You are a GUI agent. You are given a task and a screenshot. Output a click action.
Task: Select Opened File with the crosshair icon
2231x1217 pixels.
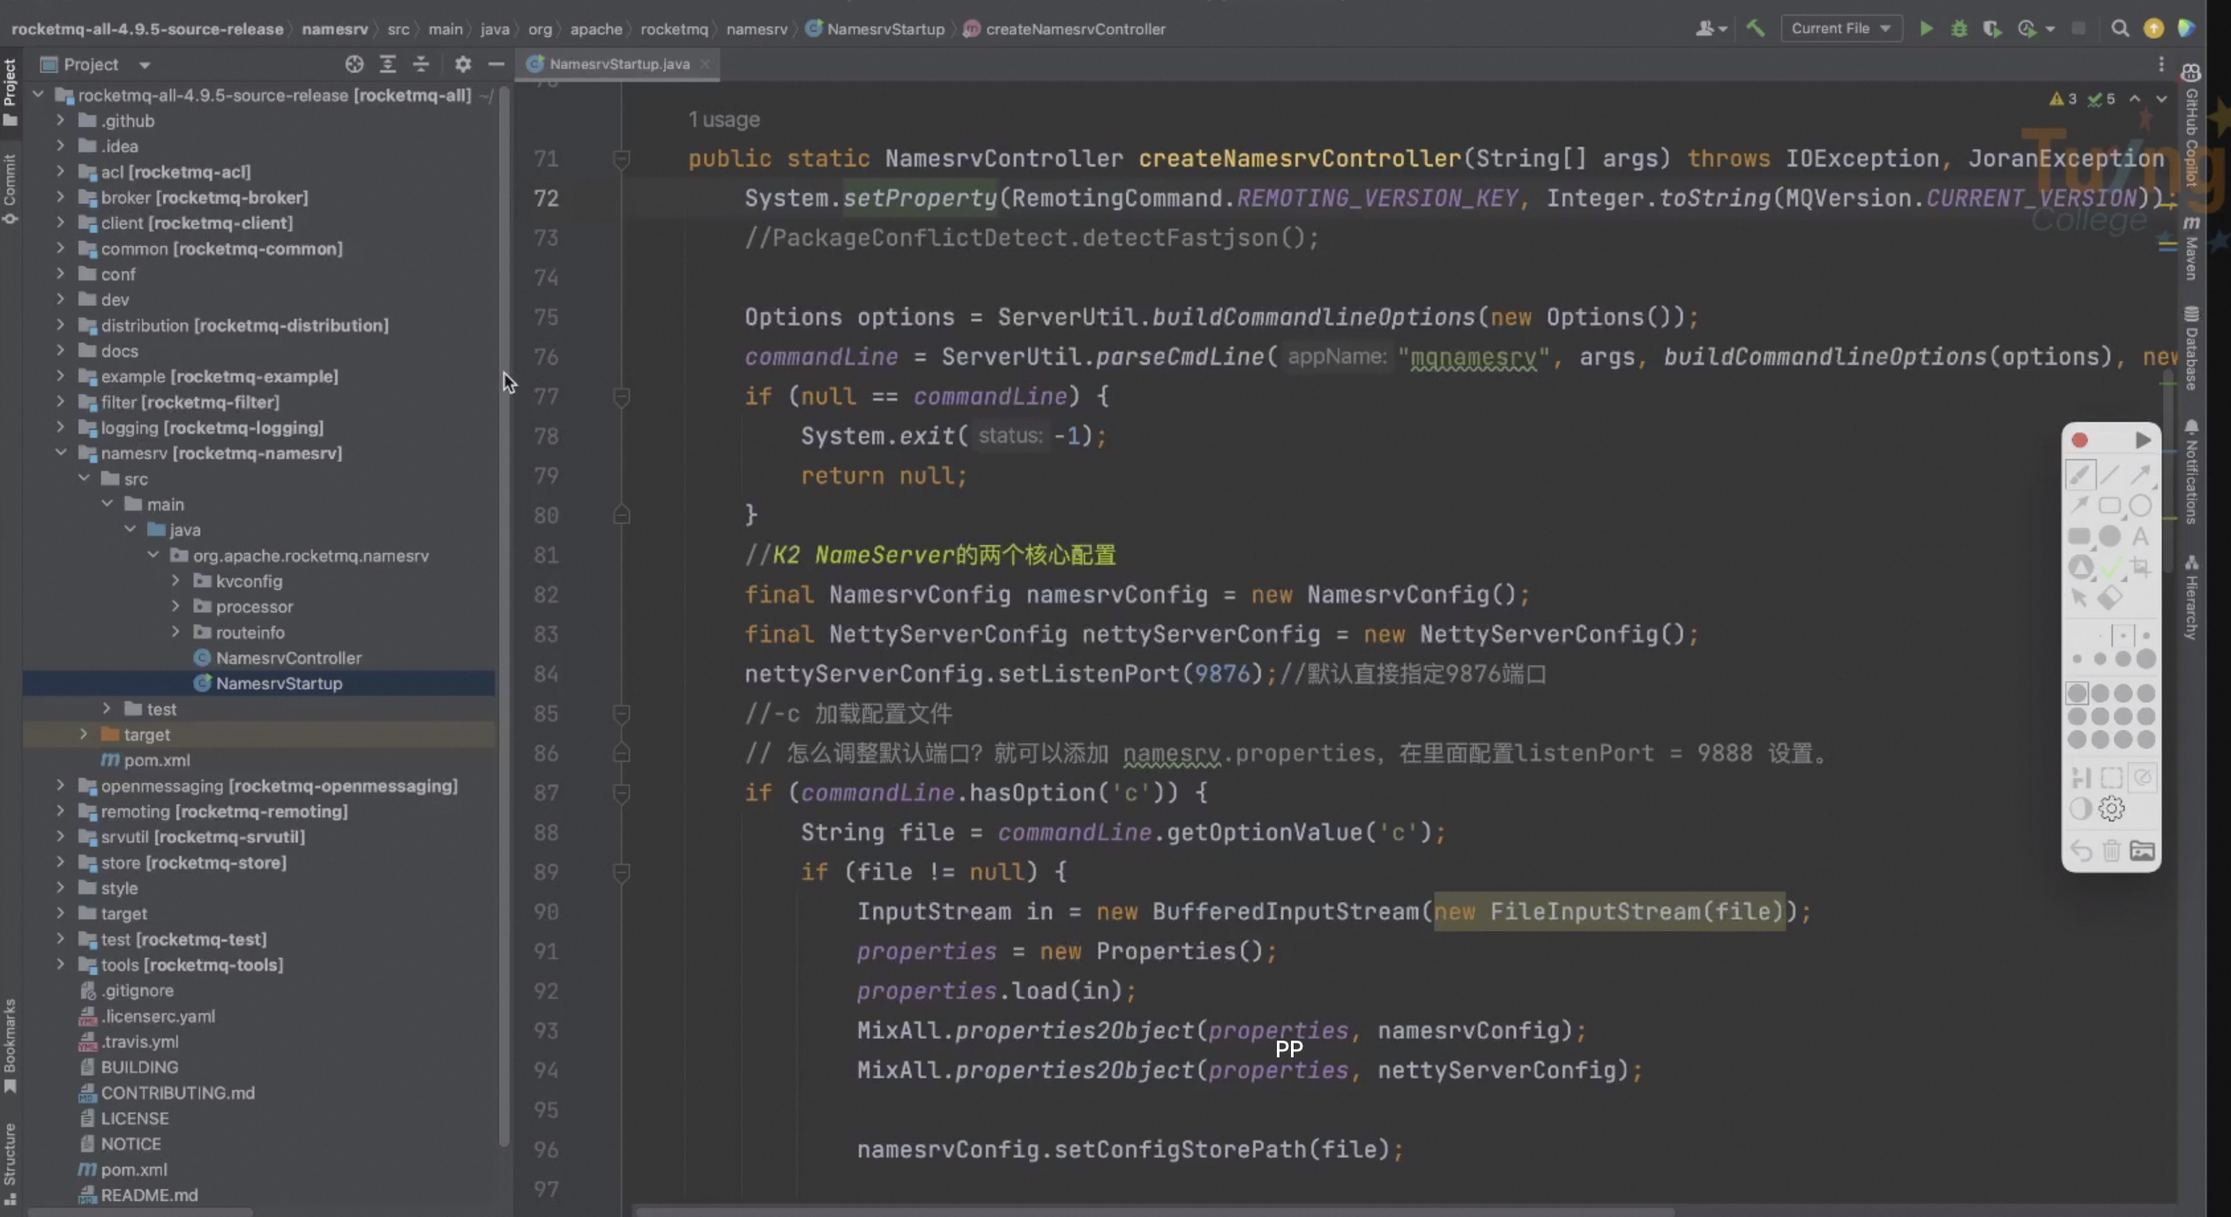(354, 63)
